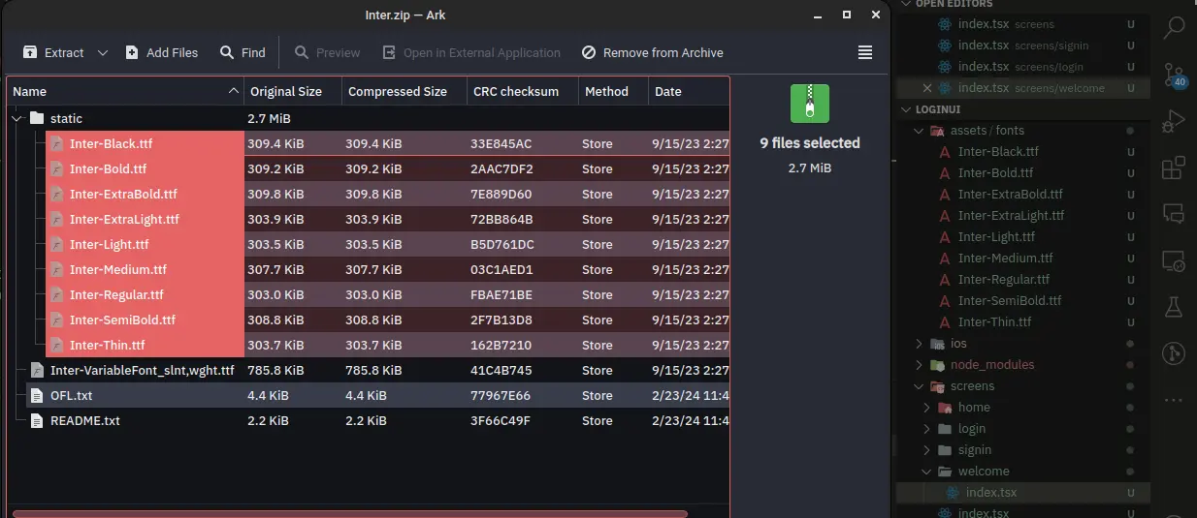Viewport: 1197px width, 518px height.
Task: Open VS Code activity bar more-views ellipsis
Action: coord(1174,399)
